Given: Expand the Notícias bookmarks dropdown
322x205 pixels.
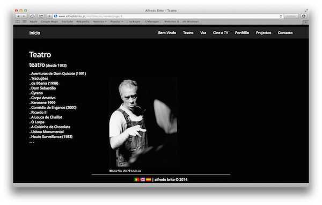Looking at the screenshot, I should [100, 21].
